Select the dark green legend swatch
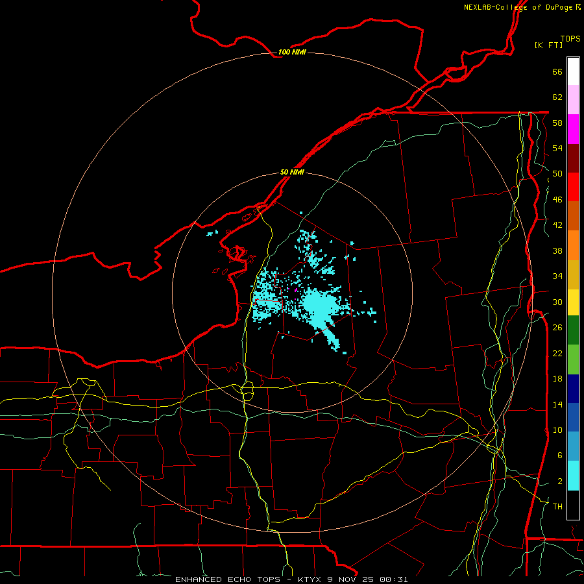The image size is (584, 584). click(573, 330)
